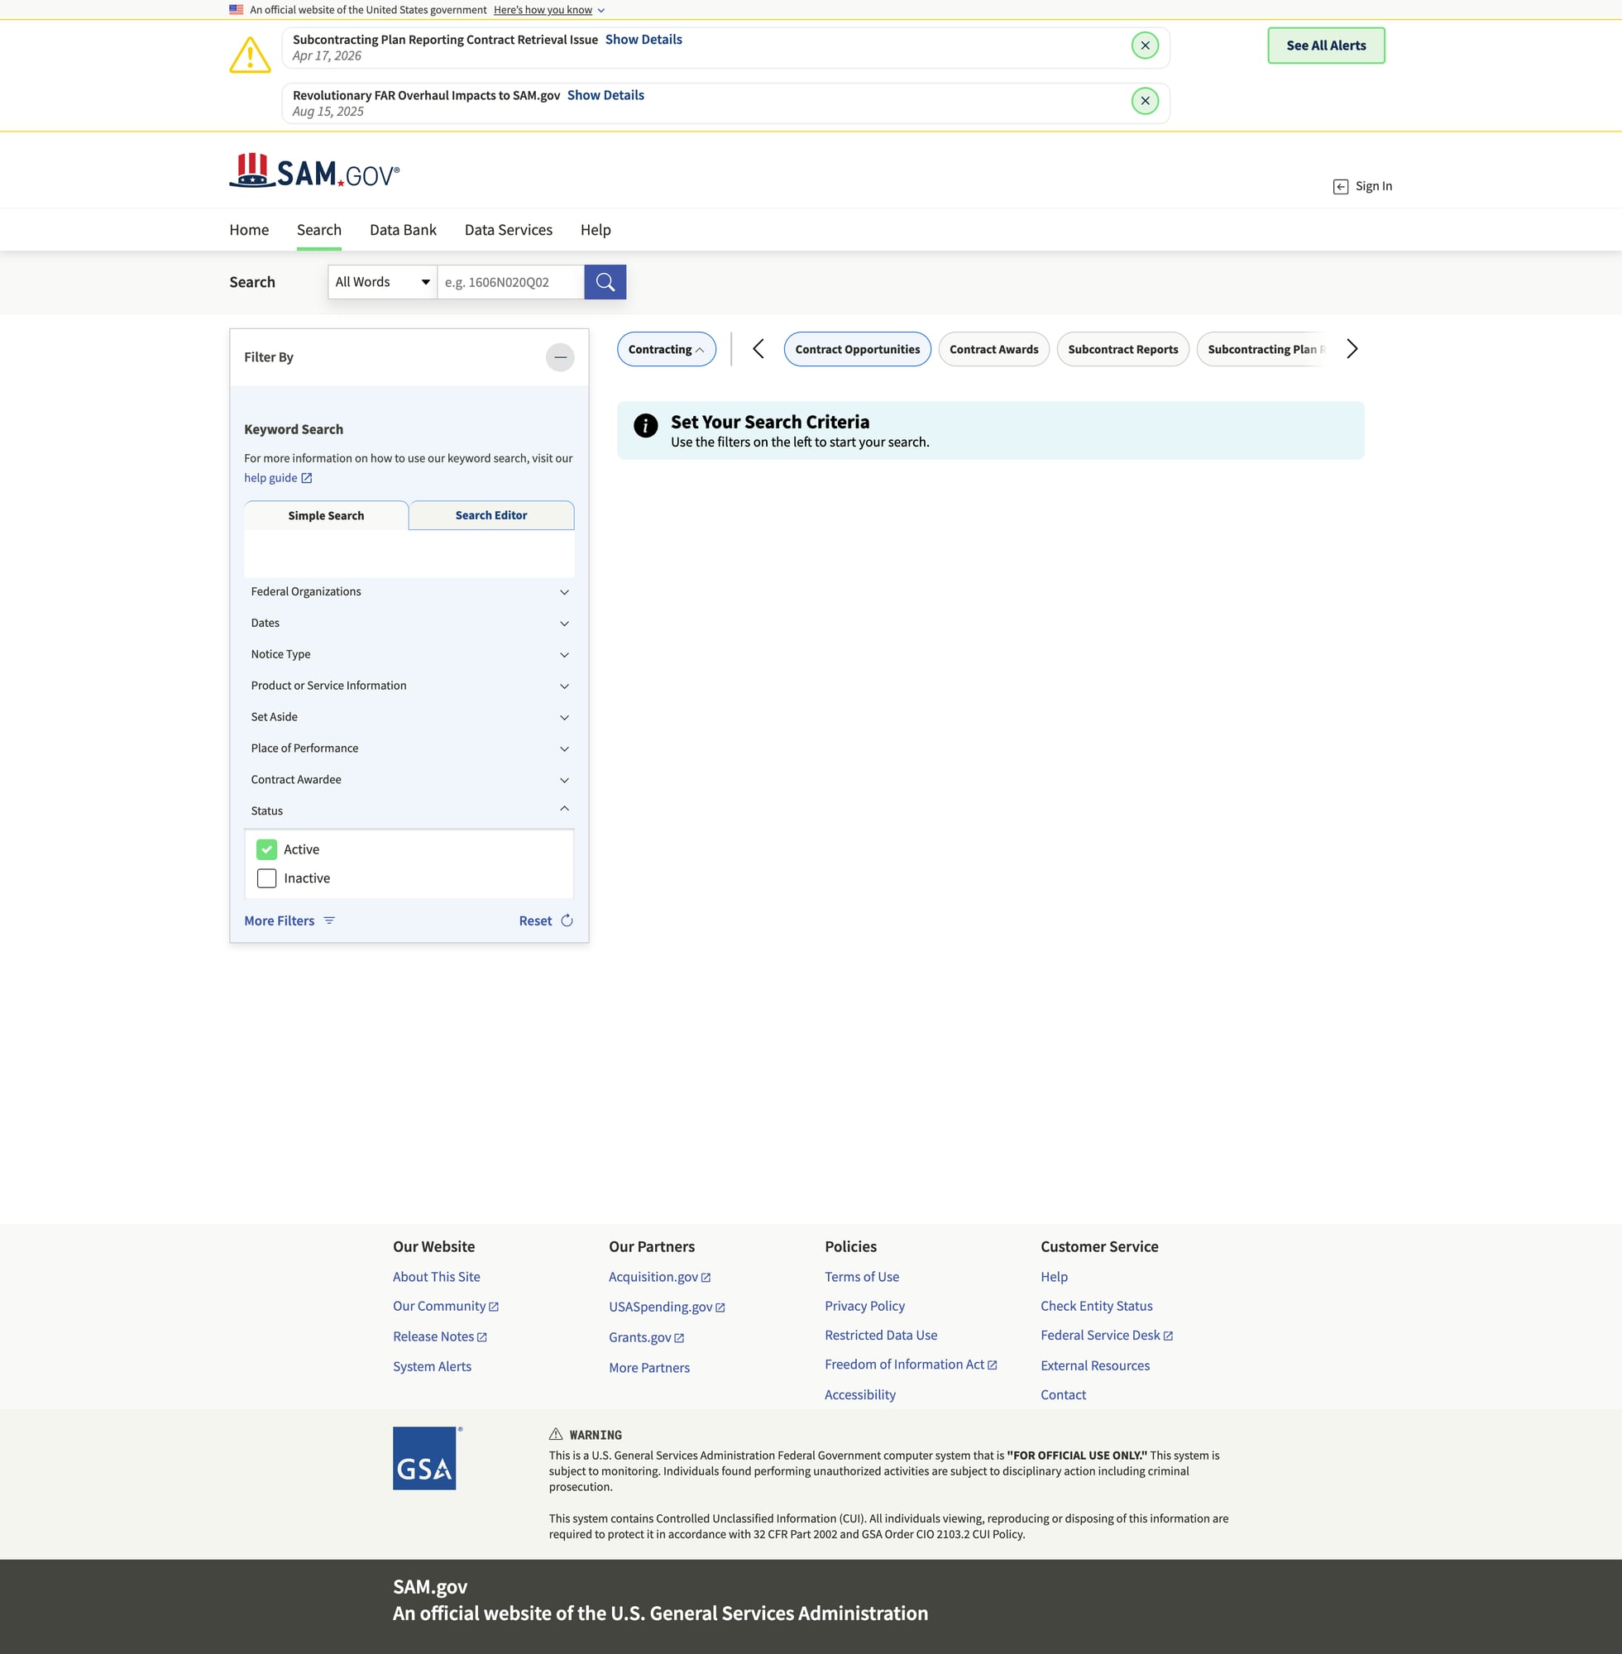Dismiss the Subcontracting Plan Reporting alert
The width and height of the screenshot is (1622, 1654).
[1144, 46]
